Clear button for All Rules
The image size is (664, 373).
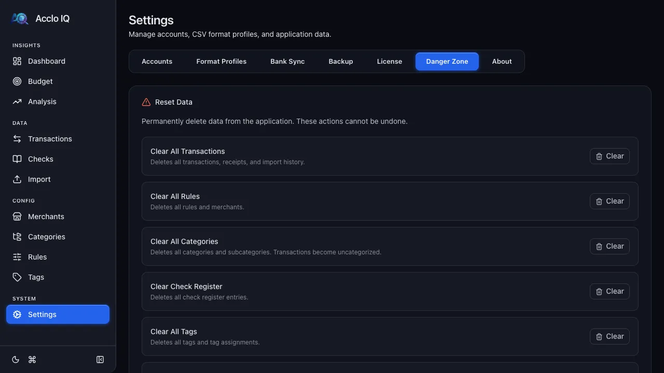pyautogui.click(x=610, y=201)
